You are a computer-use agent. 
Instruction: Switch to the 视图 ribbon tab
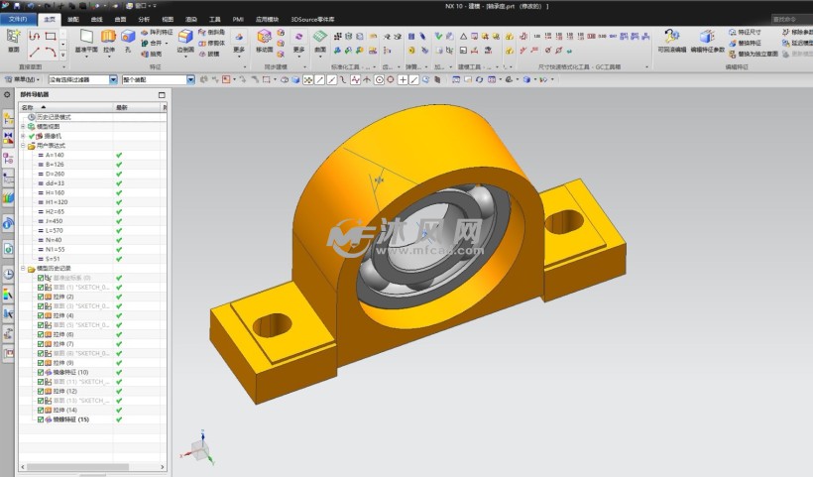pyautogui.click(x=168, y=19)
